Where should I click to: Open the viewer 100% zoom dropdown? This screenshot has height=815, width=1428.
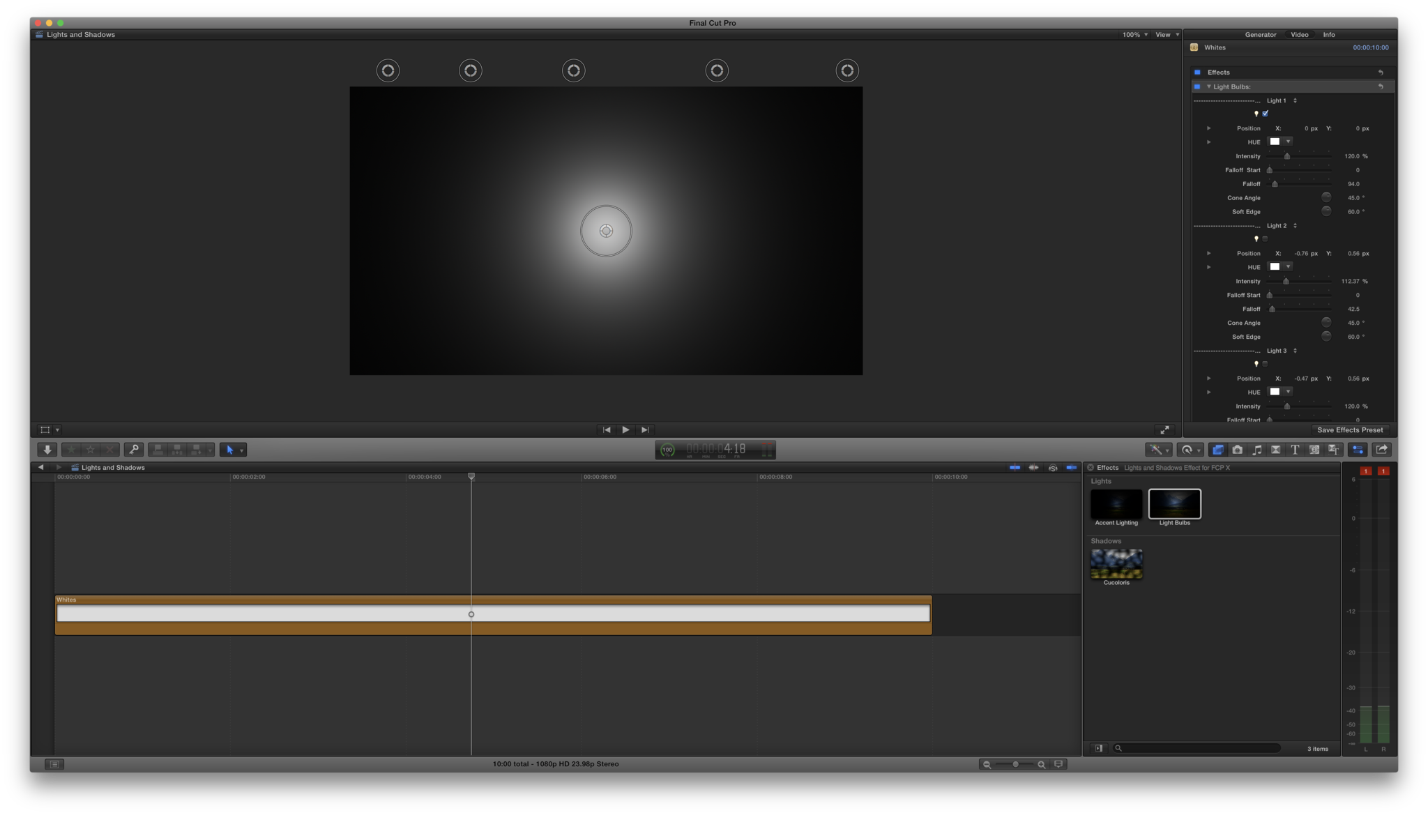(x=1134, y=34)
